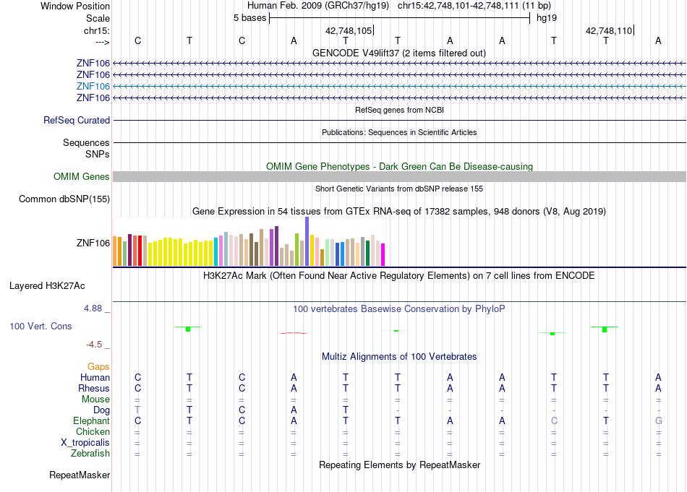687x492 pixels.
Task: Click the Layered H3K27Ac track label
Action: pyautogui.click(x=47, y=286)
